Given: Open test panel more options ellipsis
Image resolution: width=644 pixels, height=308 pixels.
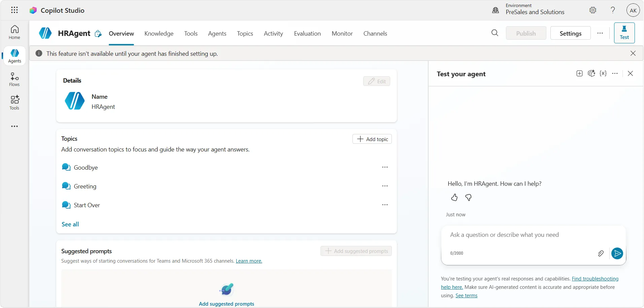Looking at the screenshot, I should [615, 74].
